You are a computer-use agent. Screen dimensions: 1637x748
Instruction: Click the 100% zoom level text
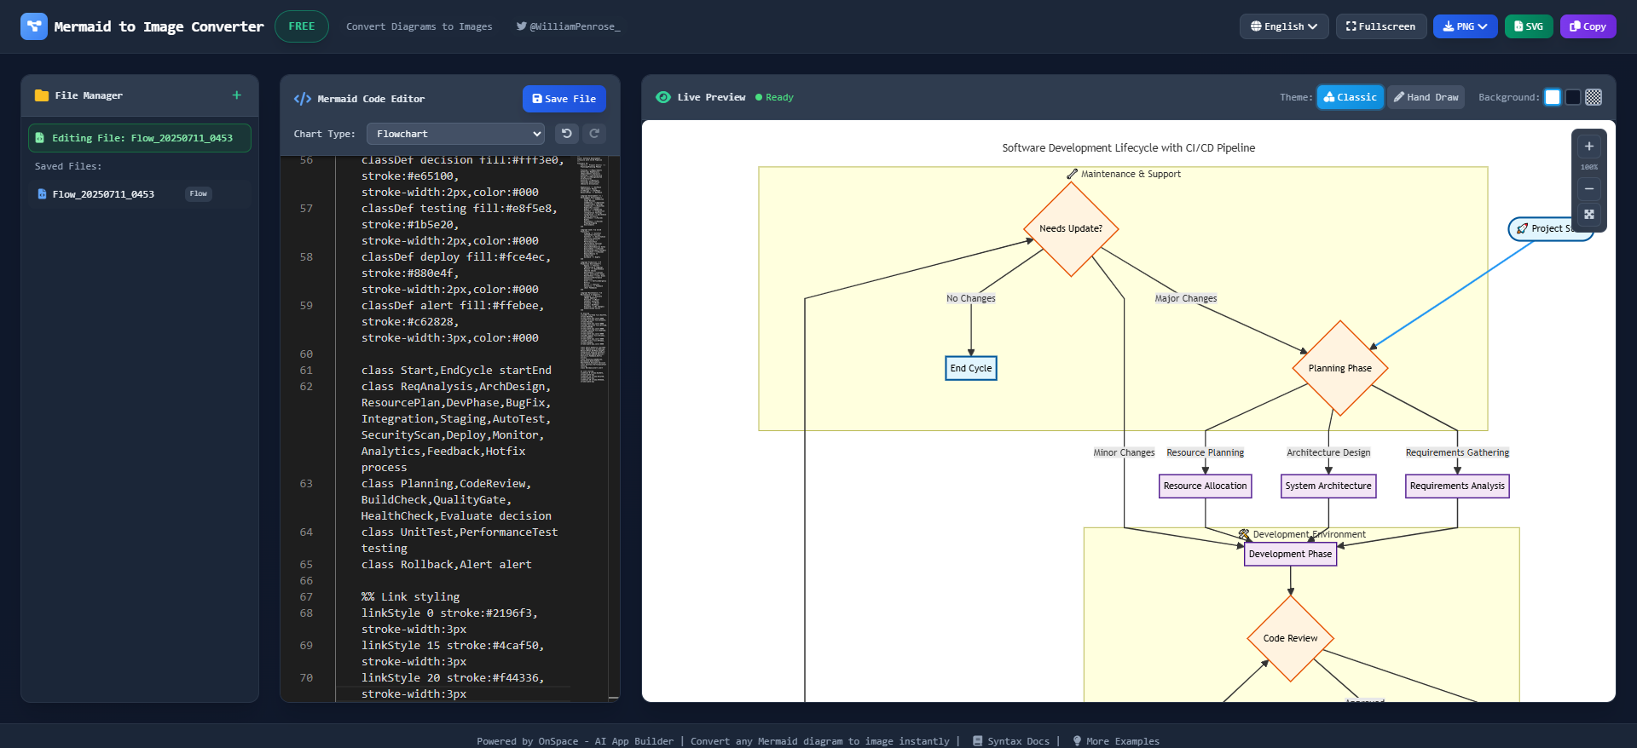tap(1589, 168)
